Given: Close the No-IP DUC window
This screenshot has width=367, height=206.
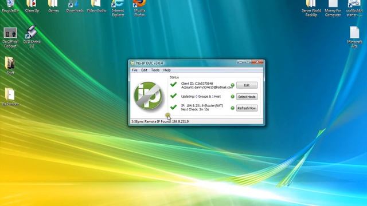Looking at the screenshot, I should click(257, 62).
